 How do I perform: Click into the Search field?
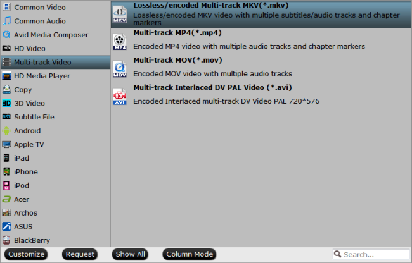(371, 254)
